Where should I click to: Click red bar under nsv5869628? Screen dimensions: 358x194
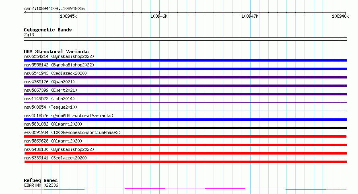(x=185, y=145)
